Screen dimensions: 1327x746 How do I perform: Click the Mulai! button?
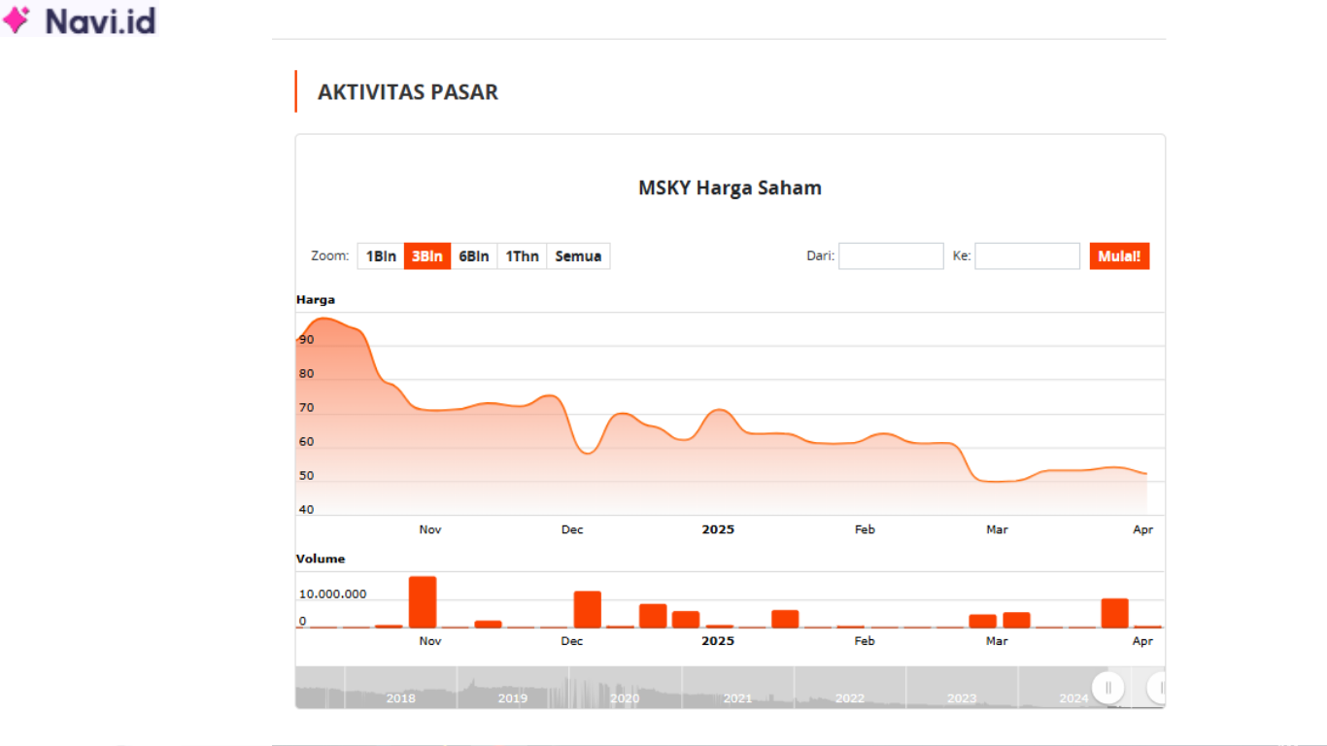click(x=1119, y=256)
